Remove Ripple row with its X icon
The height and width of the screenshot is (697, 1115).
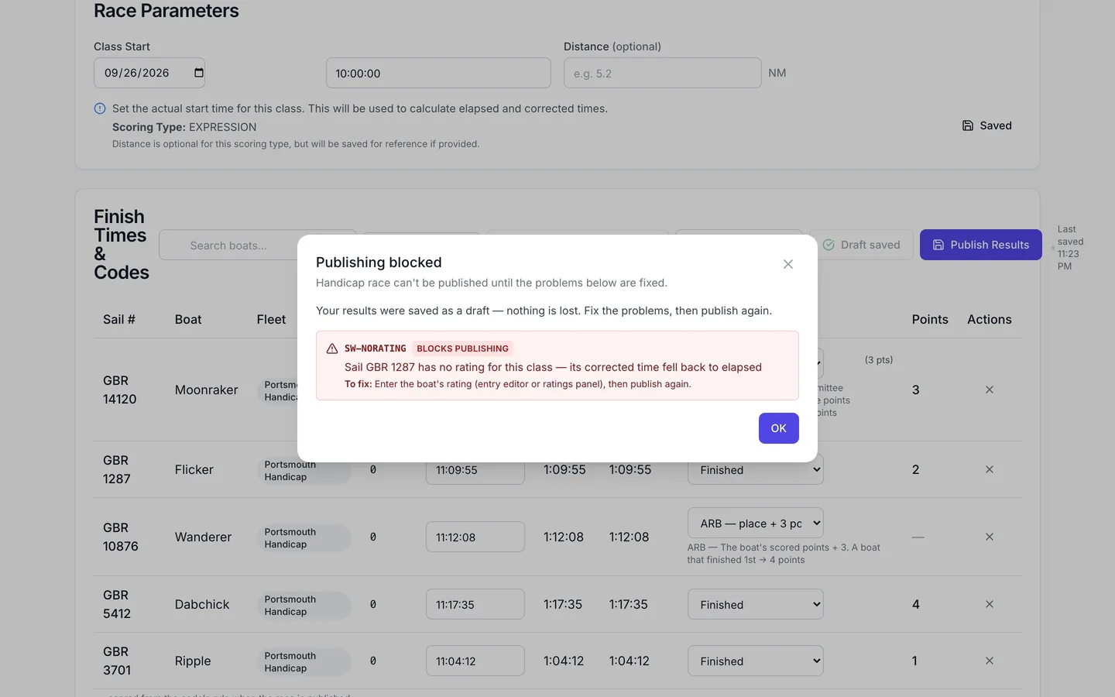(x=990, y=661)
